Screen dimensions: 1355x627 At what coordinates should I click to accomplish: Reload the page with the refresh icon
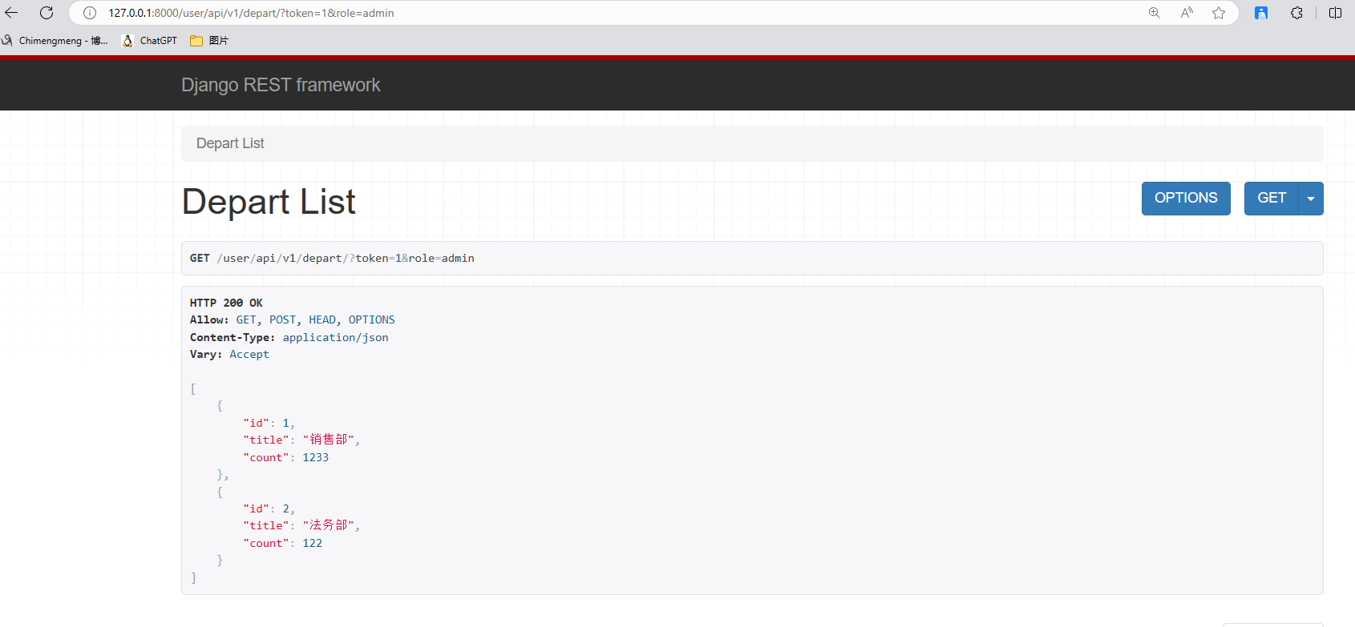47,13
